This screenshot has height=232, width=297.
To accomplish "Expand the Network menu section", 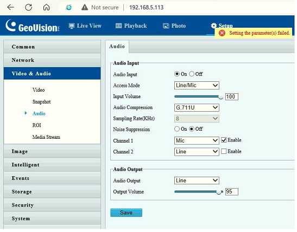I will [x=52, y=60].
